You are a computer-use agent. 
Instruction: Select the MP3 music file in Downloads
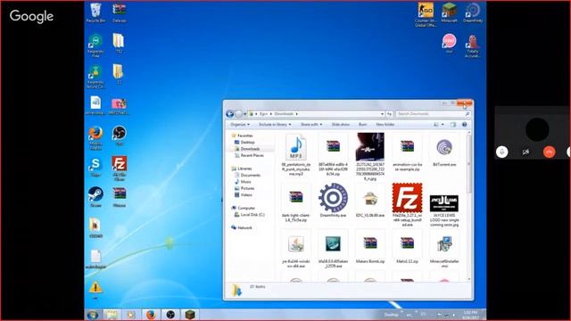coord(296,155)
